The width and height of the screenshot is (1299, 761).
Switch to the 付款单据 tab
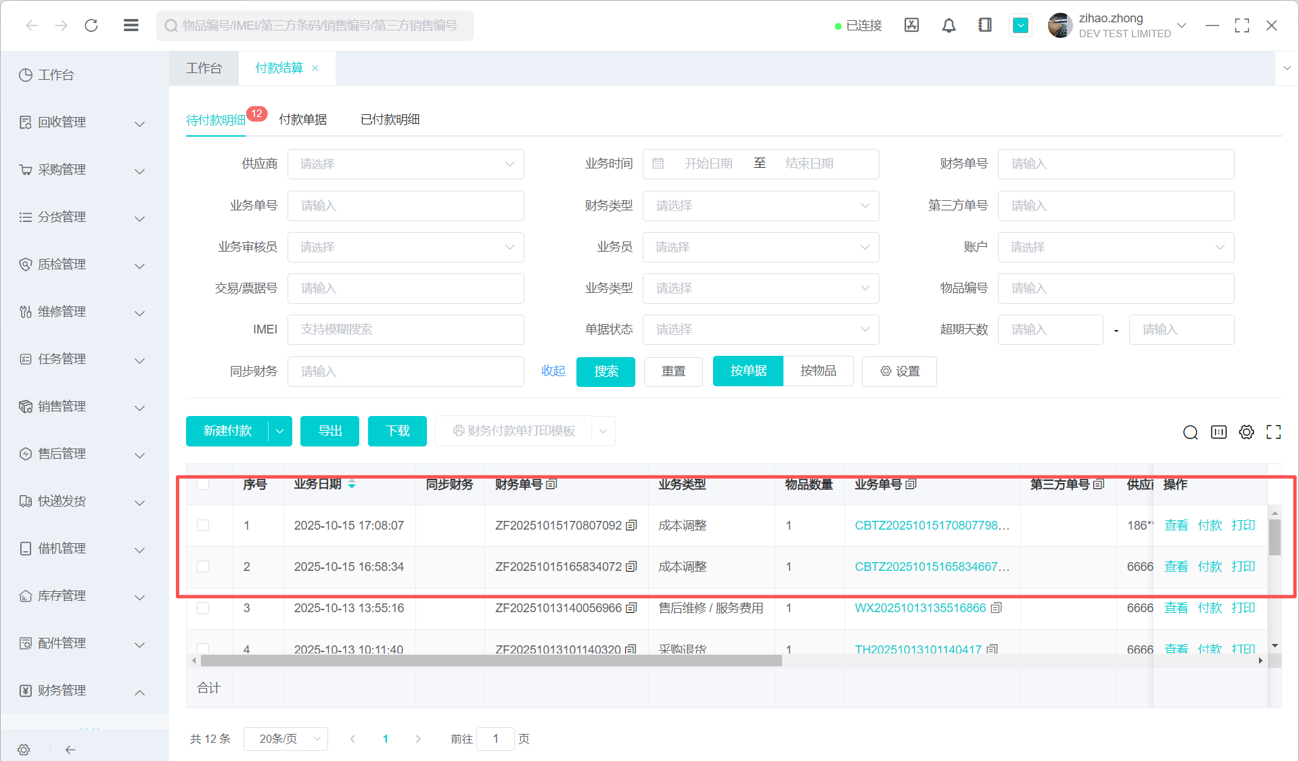coord(302,120)
